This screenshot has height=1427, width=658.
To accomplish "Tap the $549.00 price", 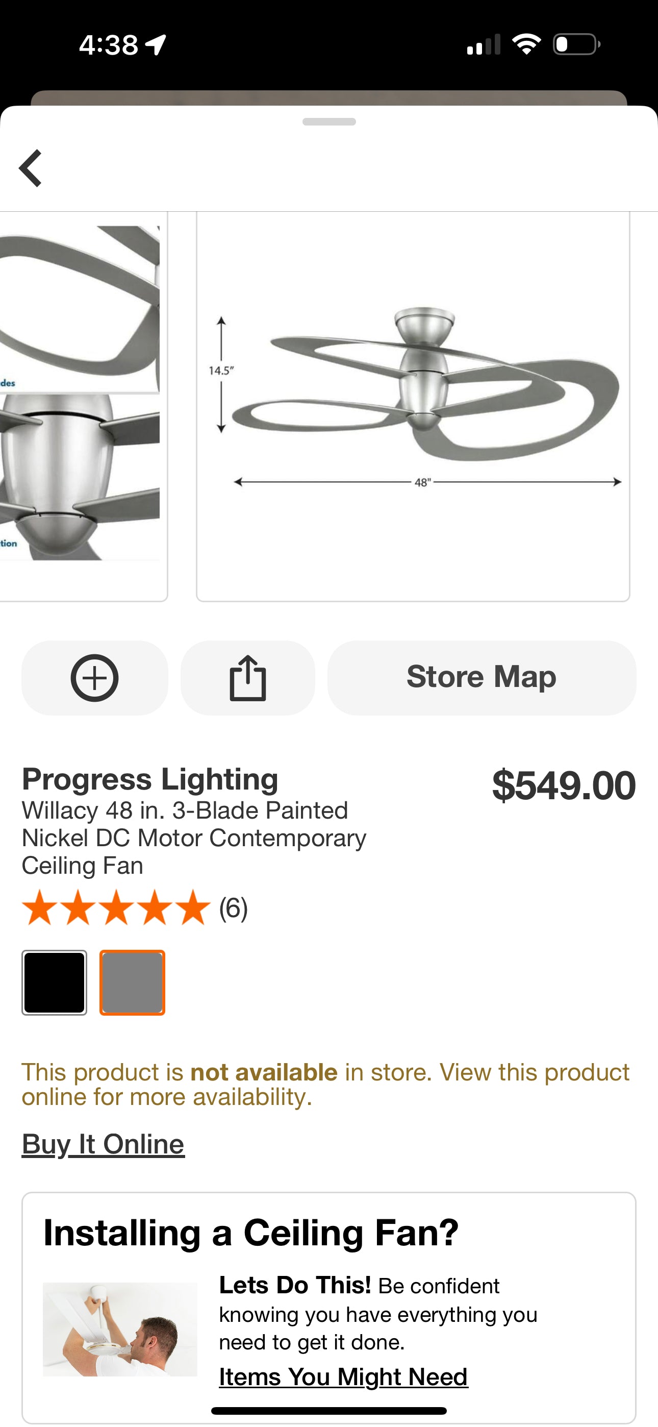I will (564, 785).
